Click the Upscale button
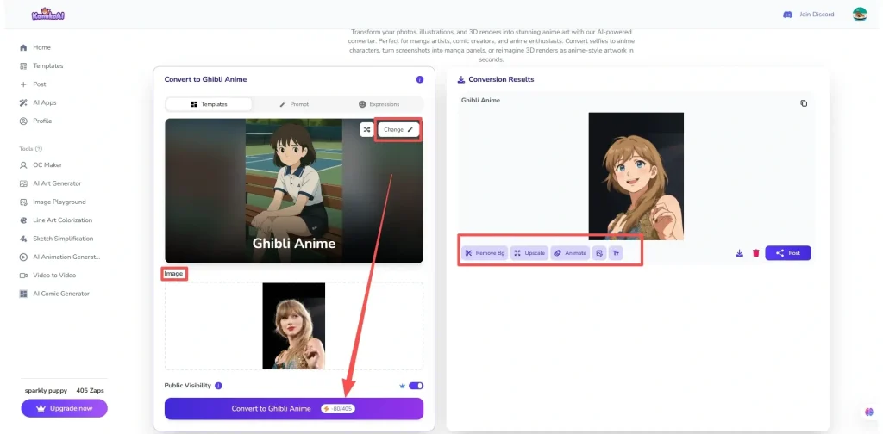Image resolution: width=883 pixels, height=434 pixels. (x=529, y=253)
